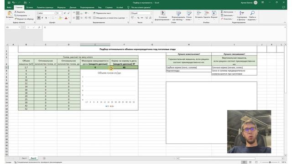Open the number format dropdown (Общий)

151,13
